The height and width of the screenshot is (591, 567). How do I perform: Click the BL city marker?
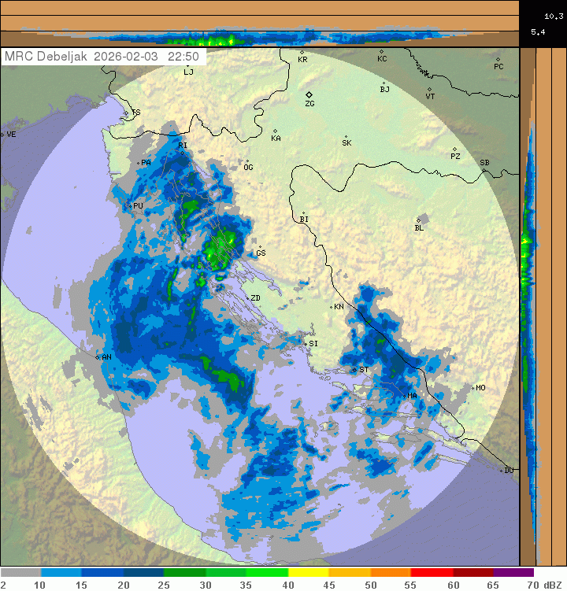click(418, 220)
